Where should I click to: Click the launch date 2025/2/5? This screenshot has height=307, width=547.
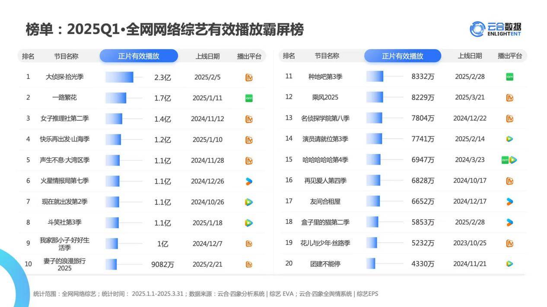pos(207,77)
